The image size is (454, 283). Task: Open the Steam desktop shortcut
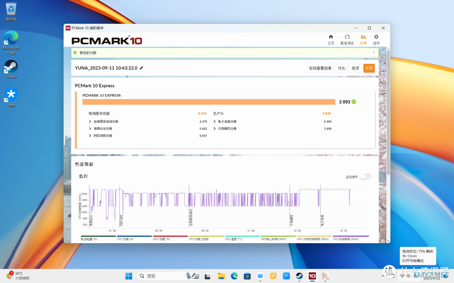coord(11,69)
